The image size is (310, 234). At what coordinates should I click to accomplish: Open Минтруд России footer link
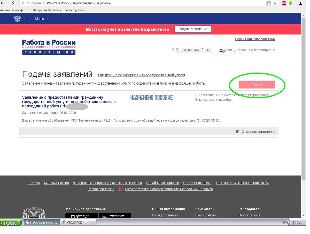pos(56,183)
